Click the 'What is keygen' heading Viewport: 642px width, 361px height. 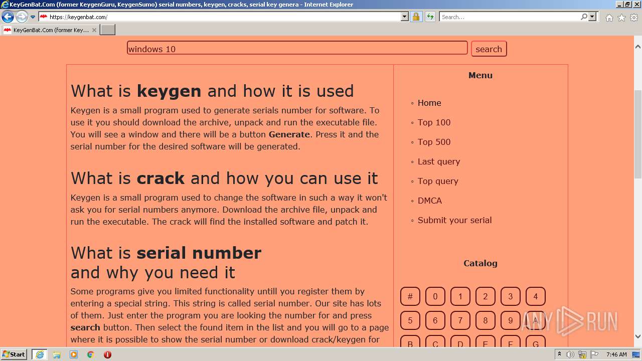coord(212,91)
